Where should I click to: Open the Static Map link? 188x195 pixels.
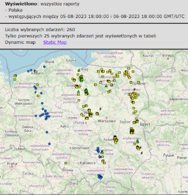pos(55,42)
